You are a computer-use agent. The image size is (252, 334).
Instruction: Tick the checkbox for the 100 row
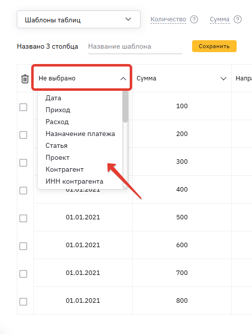[x=23, y=107]
